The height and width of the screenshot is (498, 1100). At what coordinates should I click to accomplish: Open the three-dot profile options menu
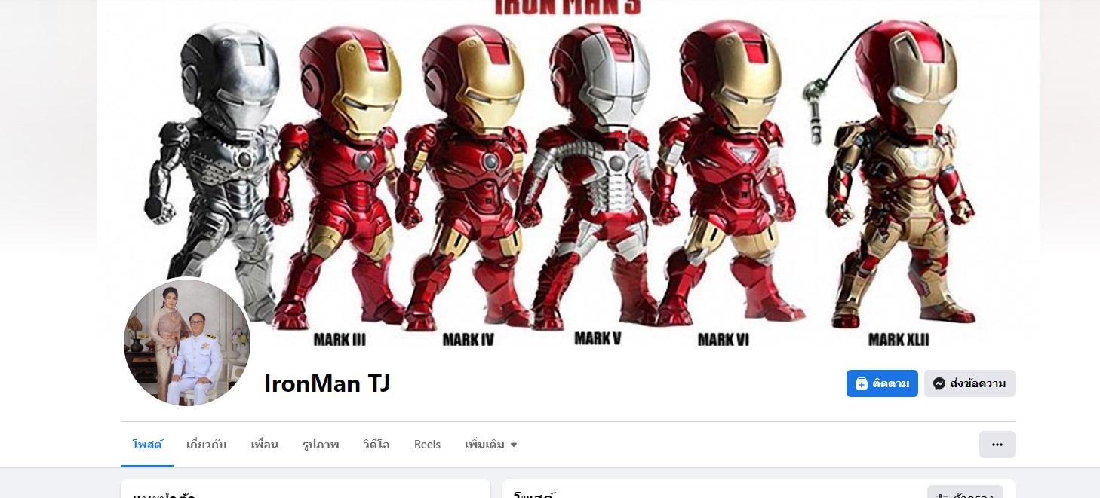pyautogui.click(x=997, y=445)
